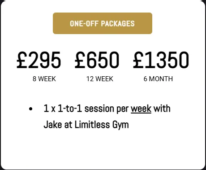The image size is (206, 170).
Task: Click the 12 WEEK label
Action: coord(100,79)
